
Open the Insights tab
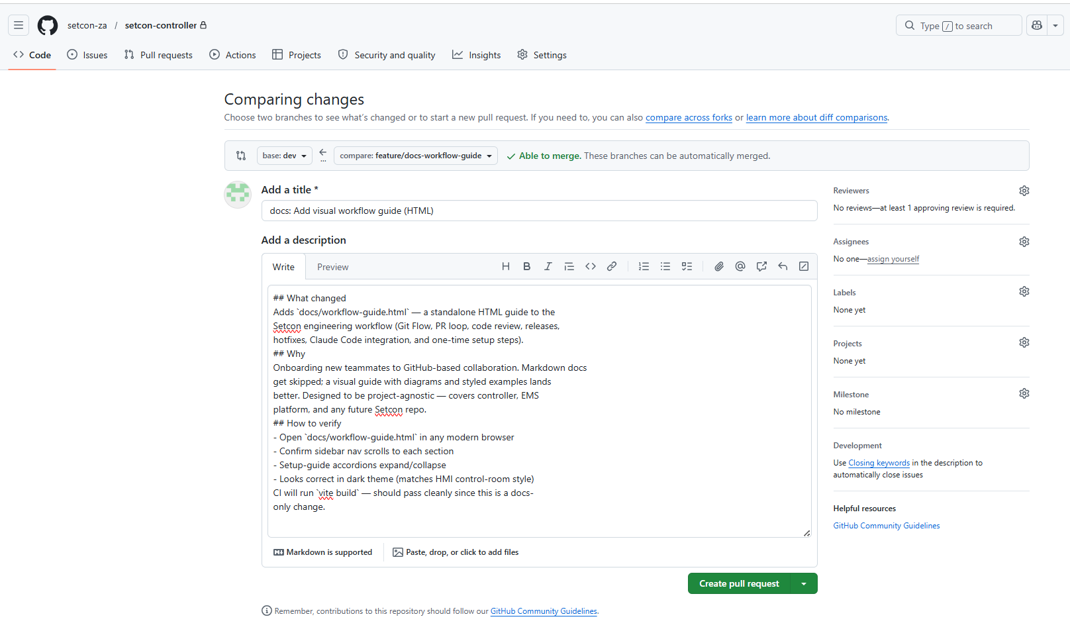(477, 55)
